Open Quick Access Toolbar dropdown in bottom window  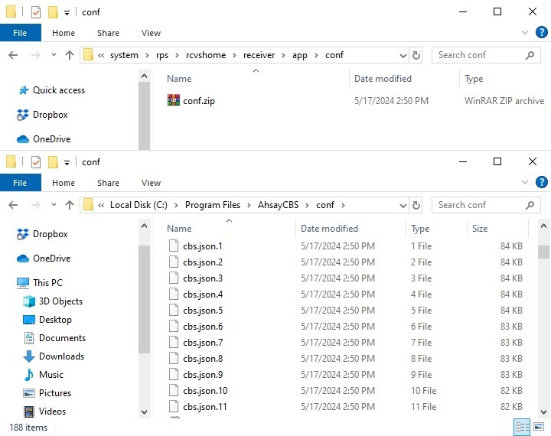coord(67,163)
